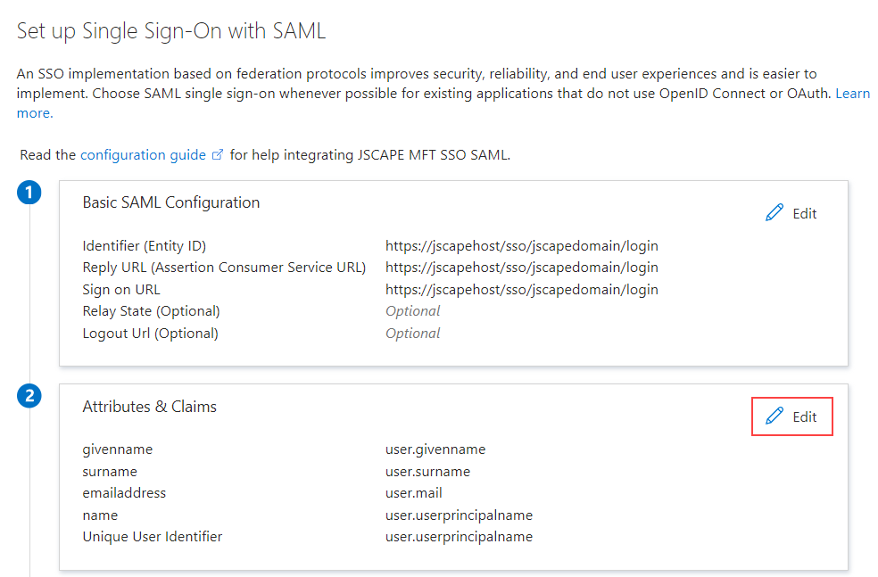Click the external link icon after configuration guide
This screenshot has width=878, height=577.
(x=217, y=154)
